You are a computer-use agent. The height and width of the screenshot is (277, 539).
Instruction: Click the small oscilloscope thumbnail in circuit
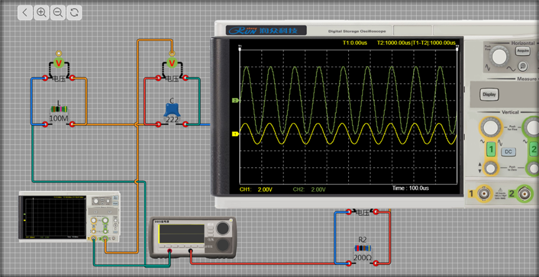[x=69, y=216]
